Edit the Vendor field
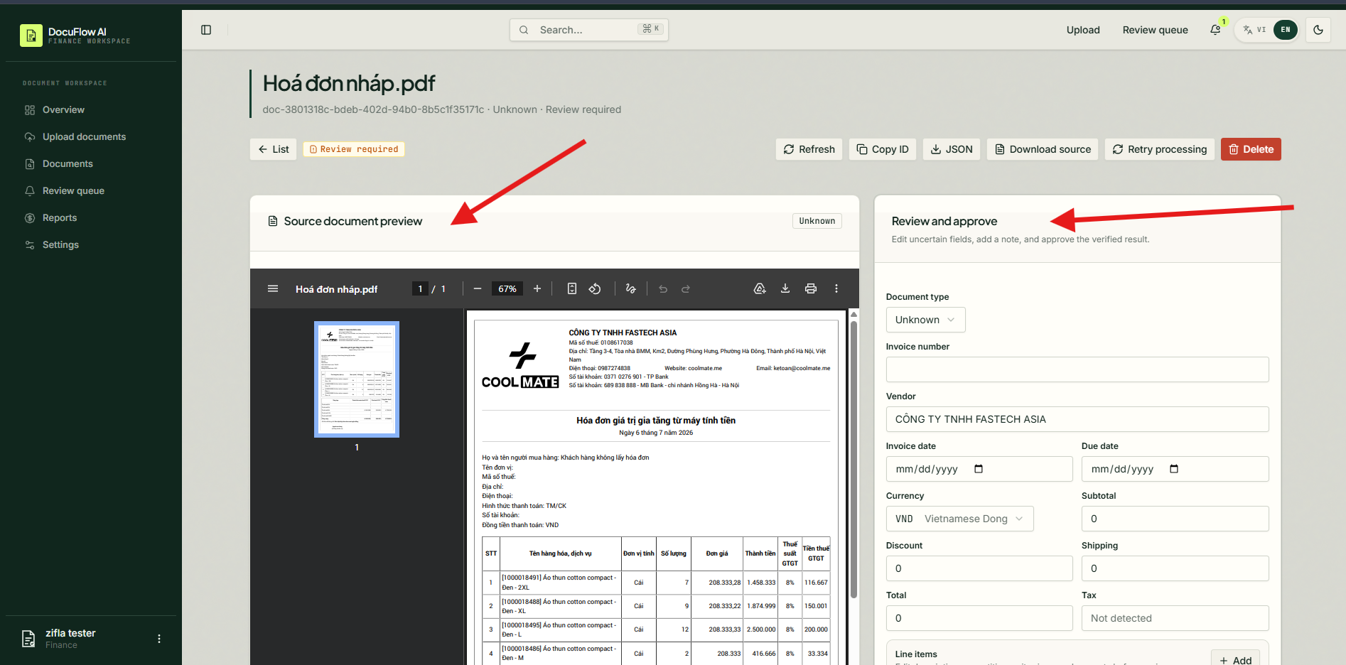1346x665 pixels. (x=1077, y=419)
